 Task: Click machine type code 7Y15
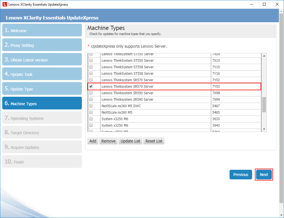(216, 67)
